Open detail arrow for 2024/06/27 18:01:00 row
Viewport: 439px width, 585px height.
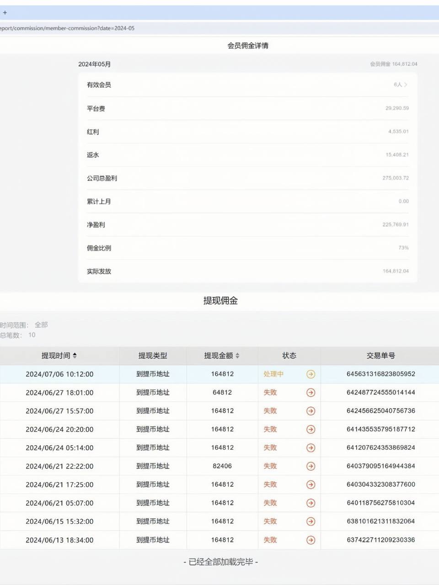pos(311,393)
